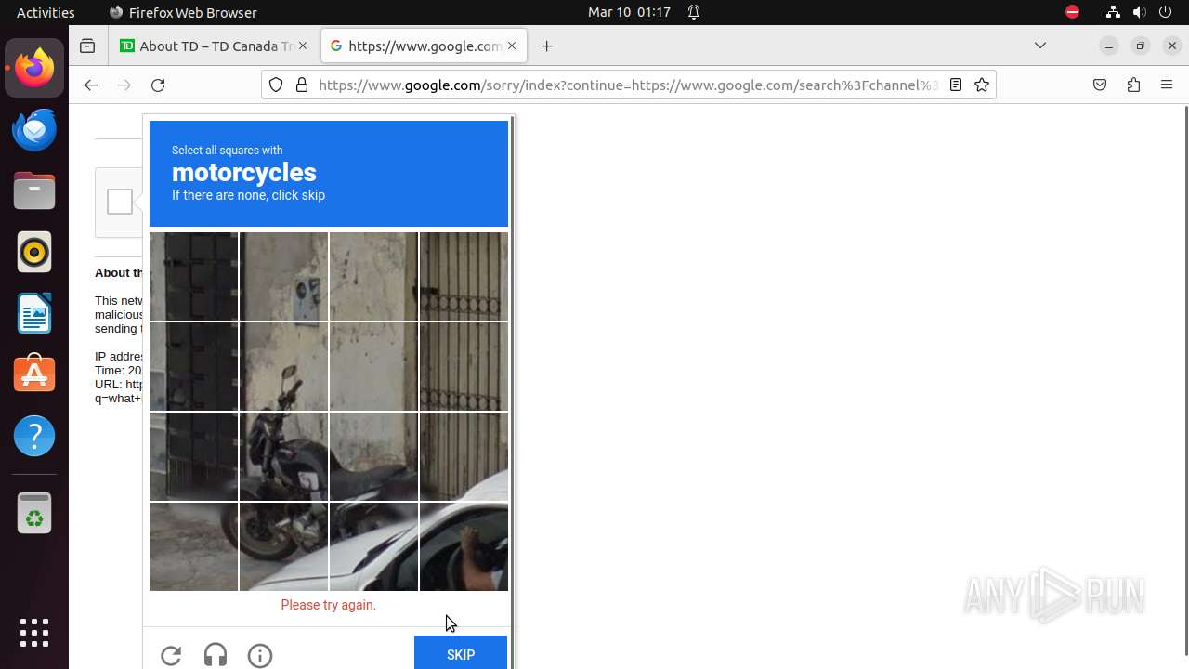This screenshot has width=1189, height=669.
Task: Open Firefox application hamburger menu
Action: click(1167, 85)
